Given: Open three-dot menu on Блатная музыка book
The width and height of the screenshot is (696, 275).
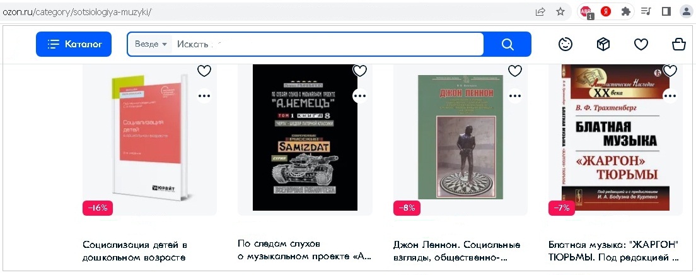Looking at the screenshot, I should (x=670, y=95).
